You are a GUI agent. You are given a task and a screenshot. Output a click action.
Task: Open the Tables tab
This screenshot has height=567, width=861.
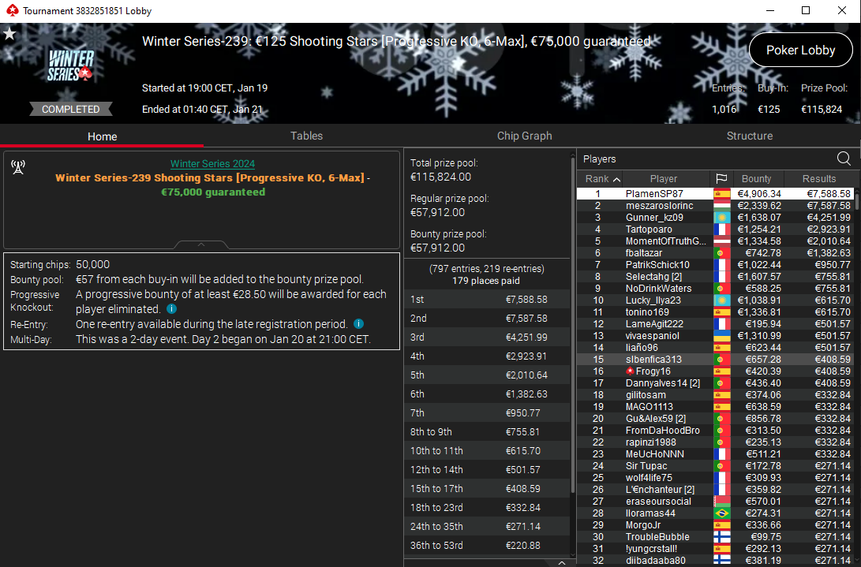coord(306,136)
